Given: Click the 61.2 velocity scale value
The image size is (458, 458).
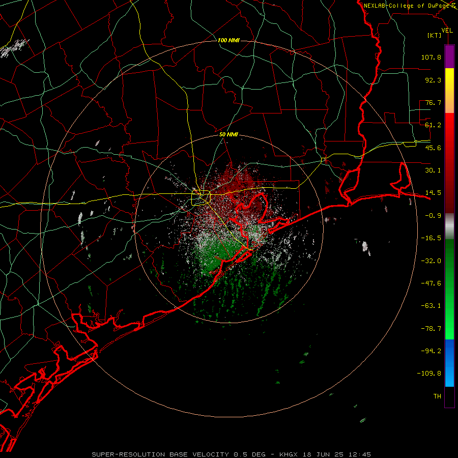Looking at the screenshot, I should tap(433, 125).
